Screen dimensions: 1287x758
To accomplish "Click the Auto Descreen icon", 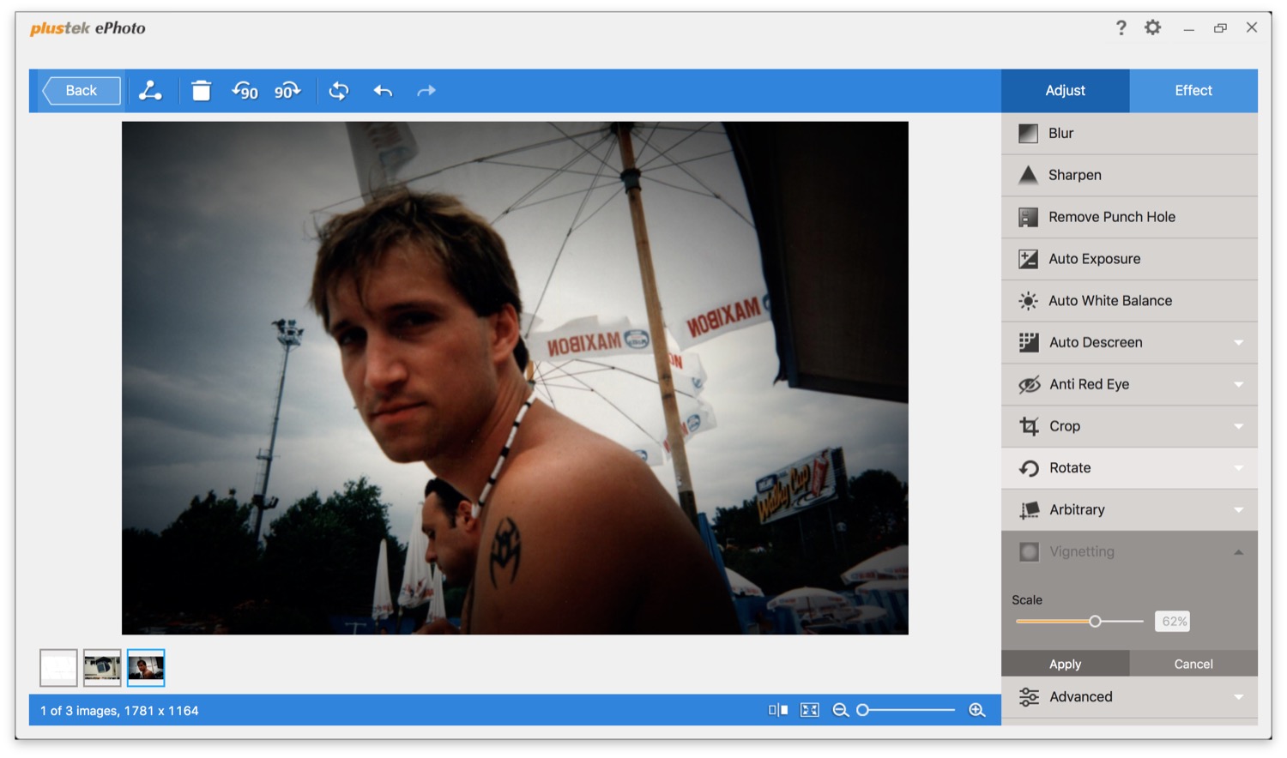I will tap(1028, 343).
